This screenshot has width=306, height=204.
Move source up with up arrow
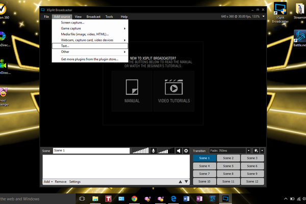click(x=180, y=182)
